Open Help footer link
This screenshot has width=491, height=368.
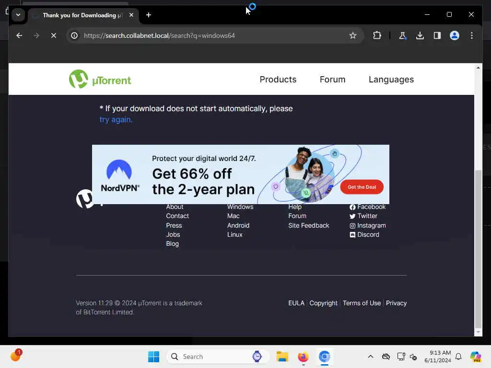tap(295, 207)
